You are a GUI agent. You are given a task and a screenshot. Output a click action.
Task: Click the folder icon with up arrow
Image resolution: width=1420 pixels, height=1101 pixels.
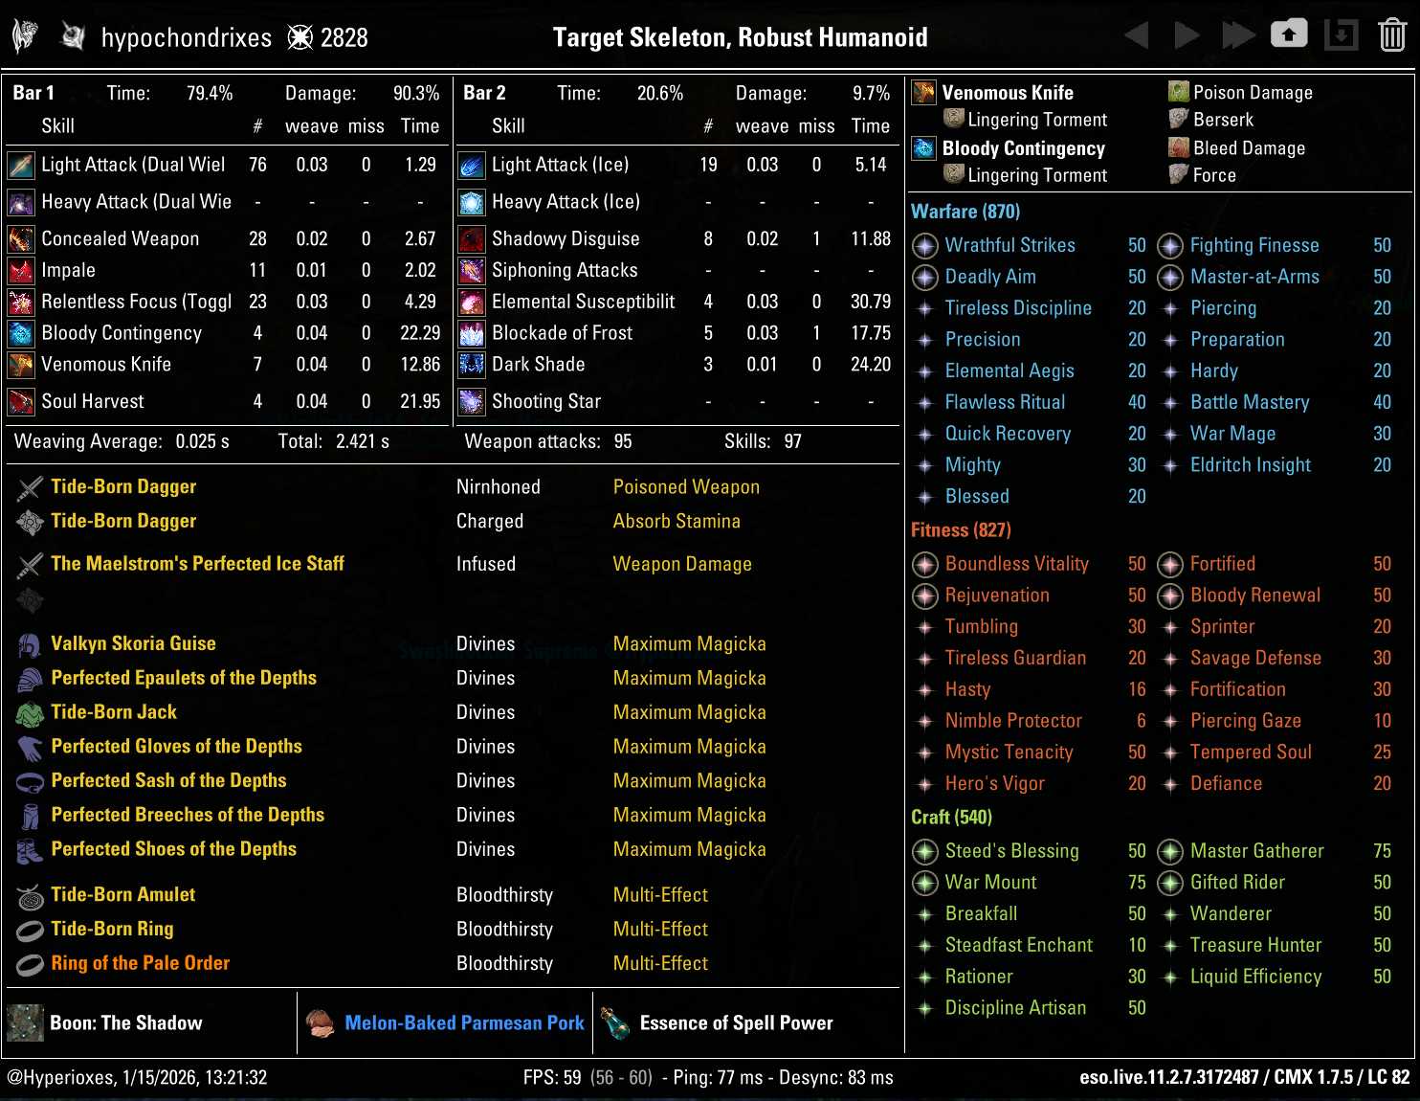pyautogui.click(x=1289, y=35)
